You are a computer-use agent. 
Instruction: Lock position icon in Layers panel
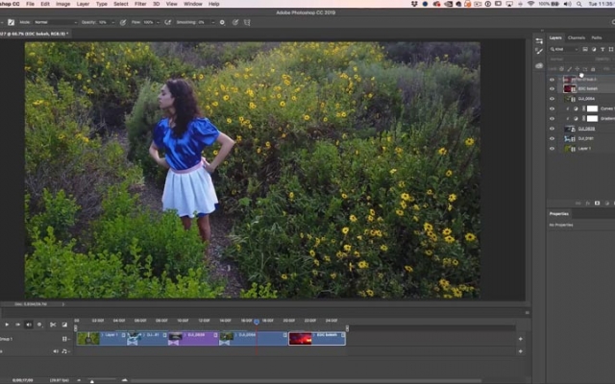pos(578,69)
